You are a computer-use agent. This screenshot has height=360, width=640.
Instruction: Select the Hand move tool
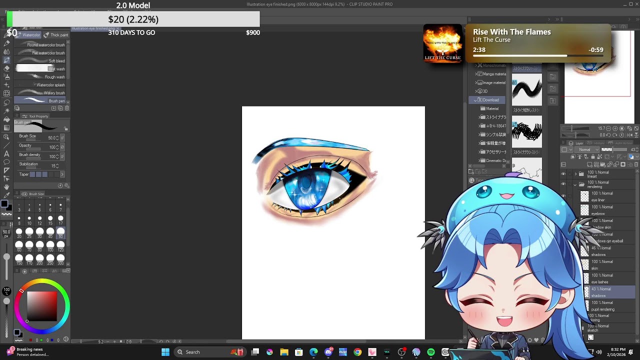coord(6,187)
